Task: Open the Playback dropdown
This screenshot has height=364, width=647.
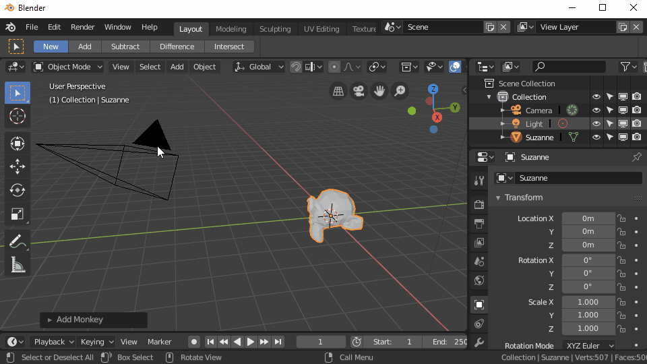Action: tap(53, 342)
